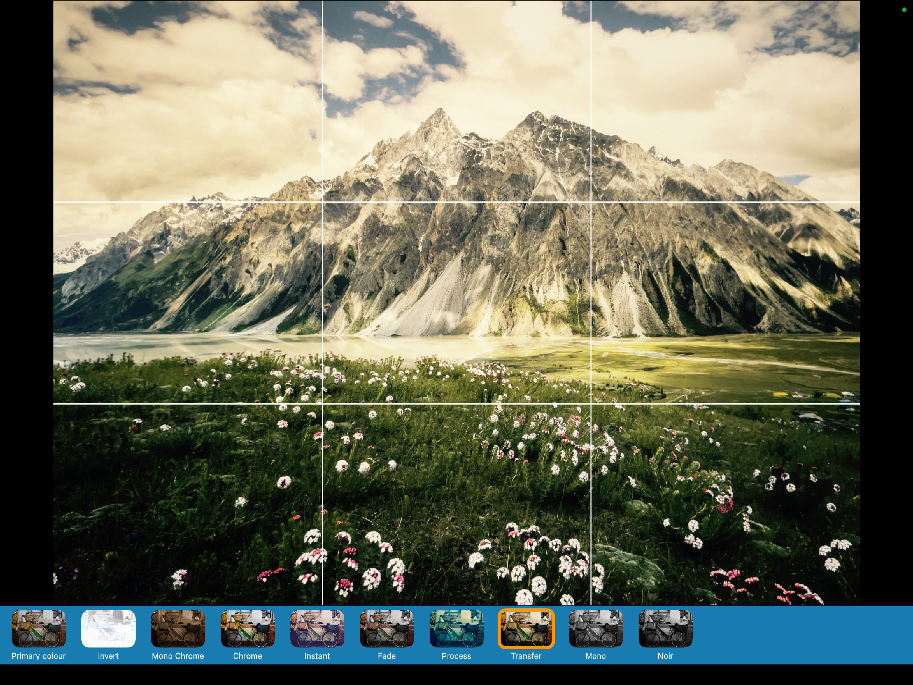Apply the Noir filter thumbnail
The height and width of the screenshot is (685, 913).
[666, 629]
